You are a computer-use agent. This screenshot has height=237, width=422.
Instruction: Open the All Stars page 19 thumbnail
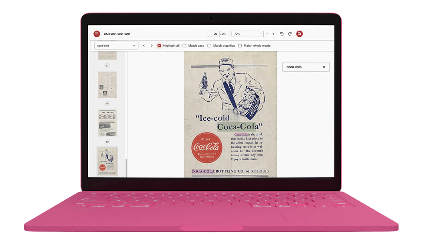click(x=107, y=123)
